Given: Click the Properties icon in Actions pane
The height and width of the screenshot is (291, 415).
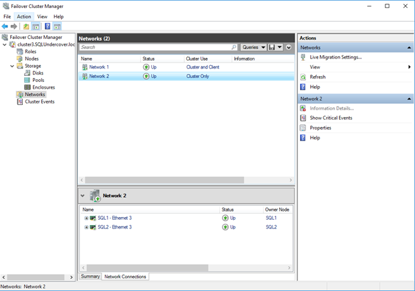Looking at the screenshot, I should tap(303, 128).
